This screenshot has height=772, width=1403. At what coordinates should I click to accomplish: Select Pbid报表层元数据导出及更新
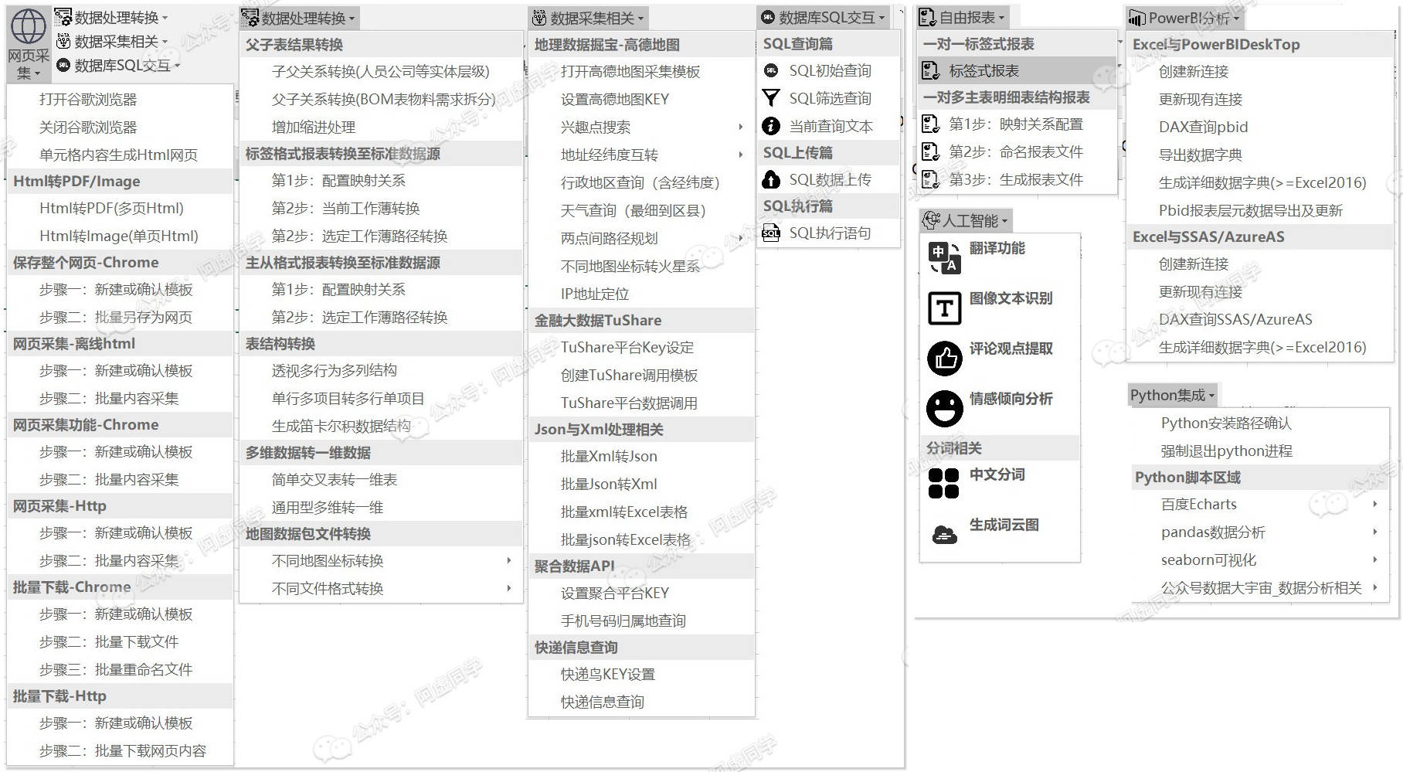[x=1259, y=210]
